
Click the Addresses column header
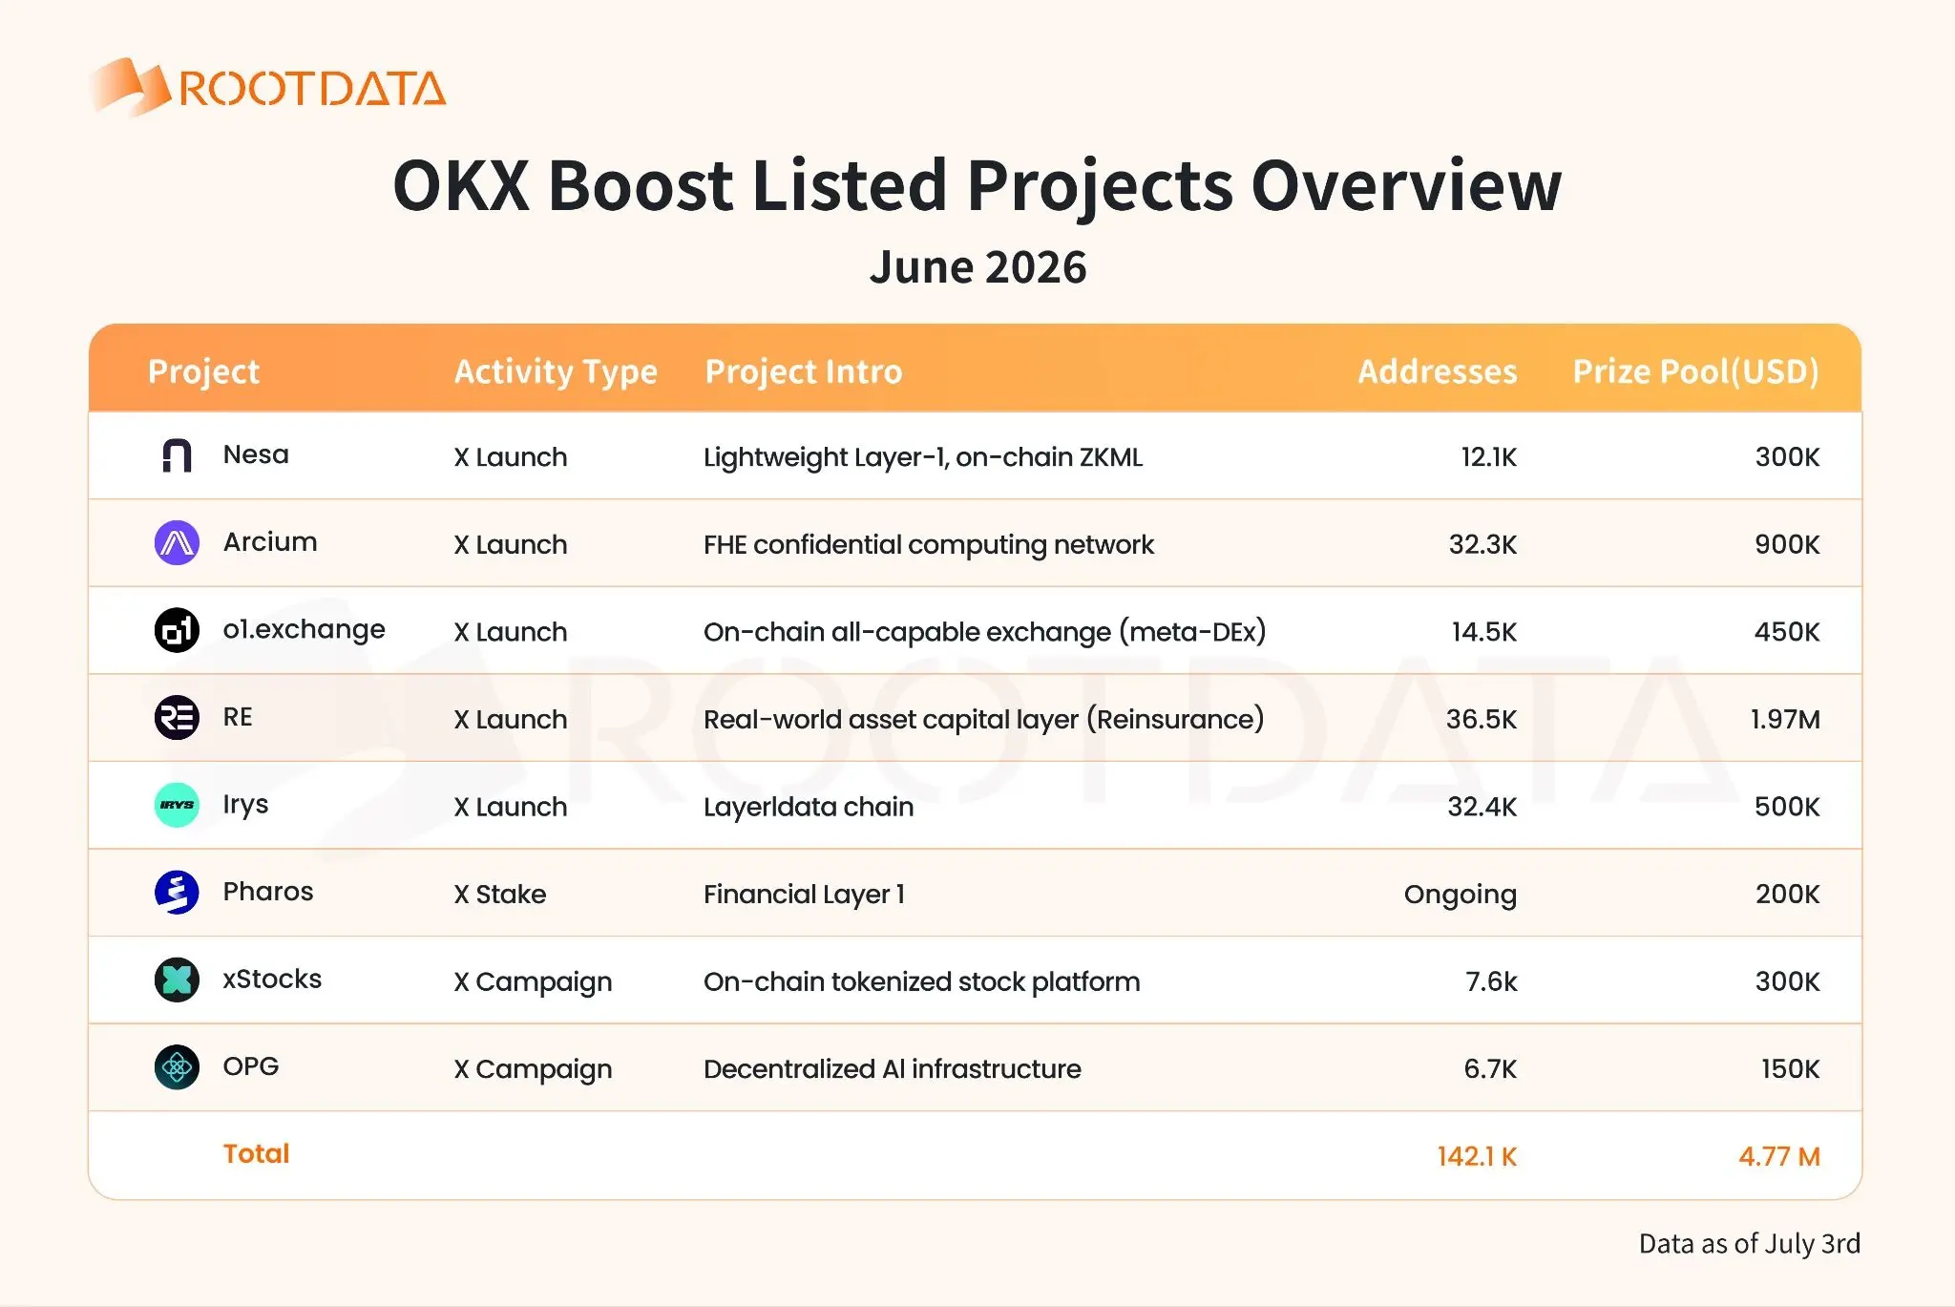point(1437,371)
